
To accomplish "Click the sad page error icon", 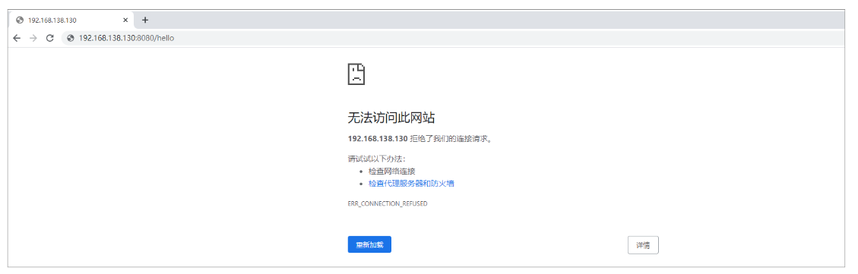I will 356,74.
